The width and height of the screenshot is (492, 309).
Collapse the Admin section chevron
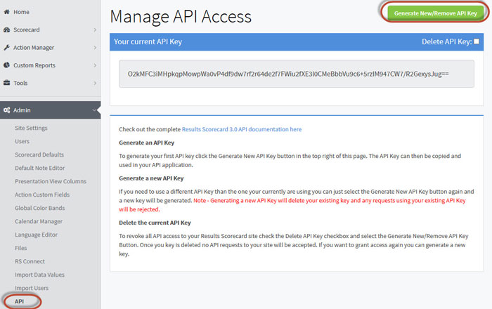95,110
